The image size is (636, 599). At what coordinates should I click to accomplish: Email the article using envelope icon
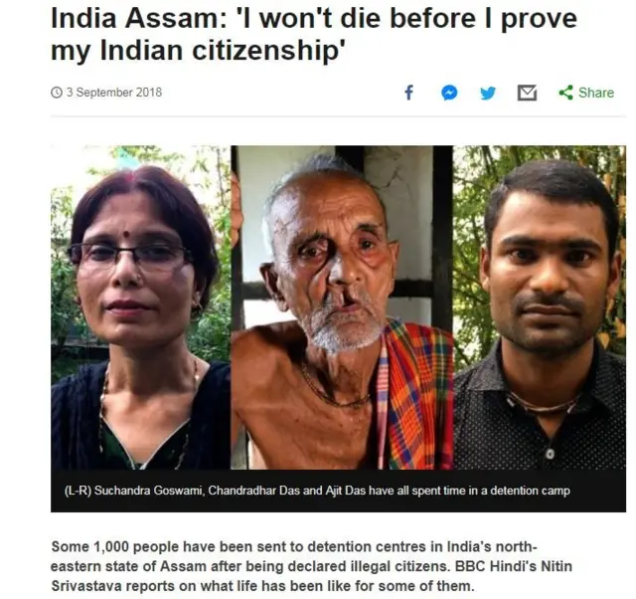[x=527, y=93]
